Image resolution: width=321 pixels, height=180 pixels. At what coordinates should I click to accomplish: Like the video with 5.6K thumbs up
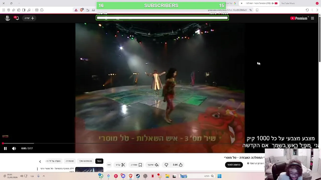[x=178, y=165]
